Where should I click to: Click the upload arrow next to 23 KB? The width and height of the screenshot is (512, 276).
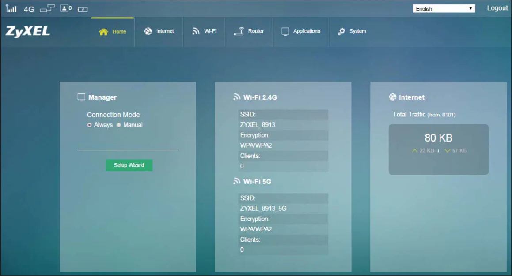(x=415, y=150)
